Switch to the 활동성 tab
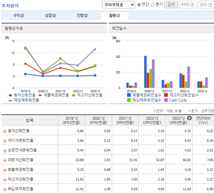214x194 pixels. point(115,15)
